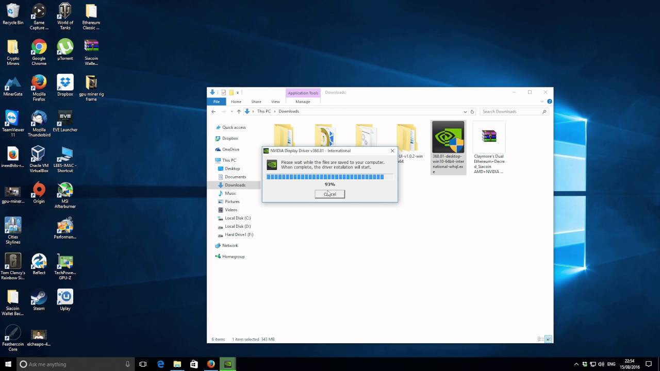Screen dimensions: 660x371
Task: Open the Windows Start menu
Action: pos(8,364)
